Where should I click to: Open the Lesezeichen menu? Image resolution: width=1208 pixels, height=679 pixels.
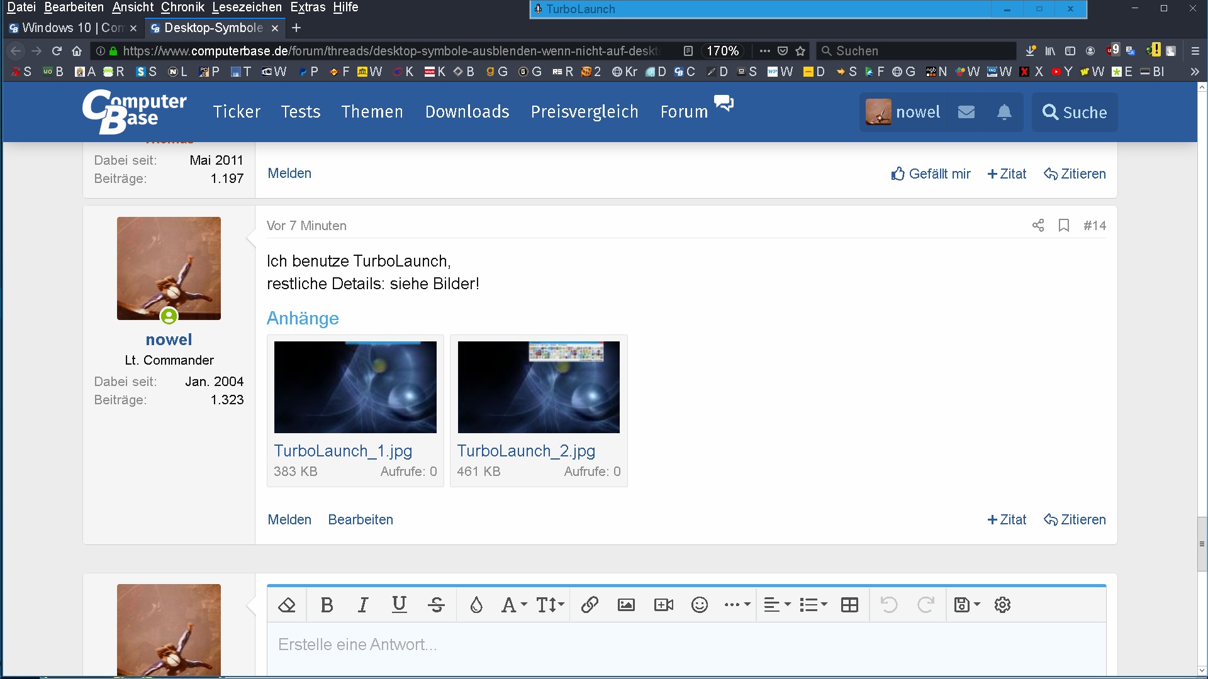[247, 8]
